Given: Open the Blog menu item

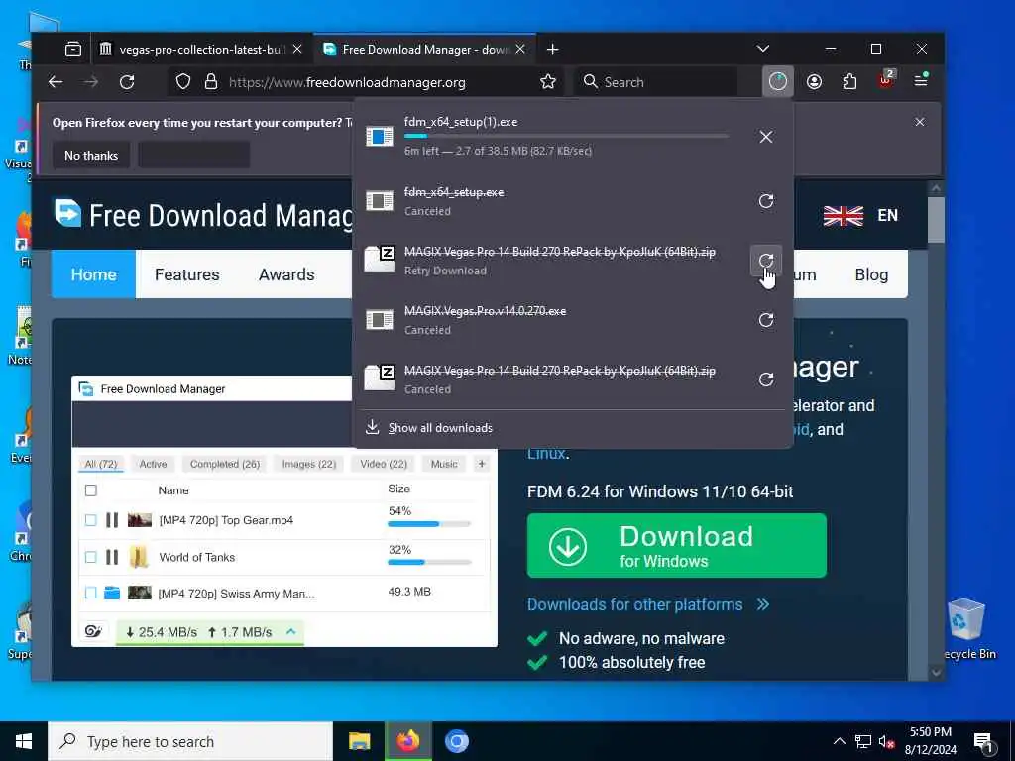Looking at the screenshot, I should [871, 274].
